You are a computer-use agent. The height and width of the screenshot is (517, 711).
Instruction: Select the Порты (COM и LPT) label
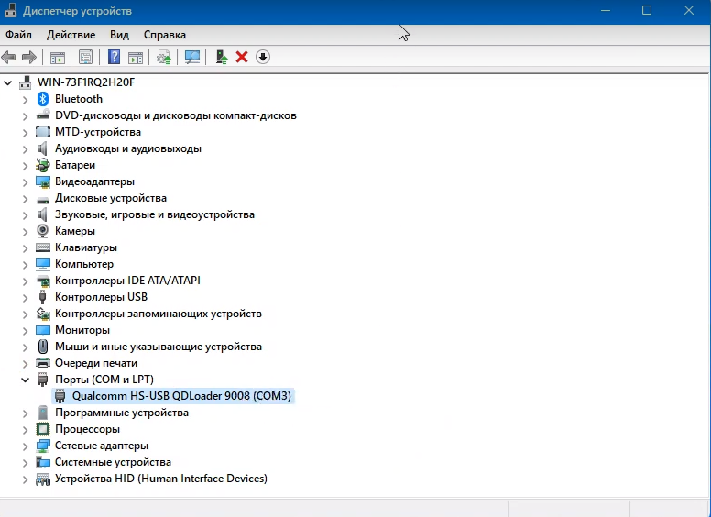[x=104, y=379]
